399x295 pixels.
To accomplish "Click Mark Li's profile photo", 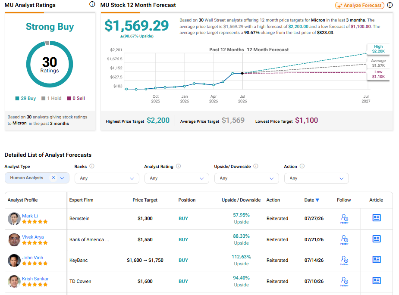I will click(x=14, y=219).
